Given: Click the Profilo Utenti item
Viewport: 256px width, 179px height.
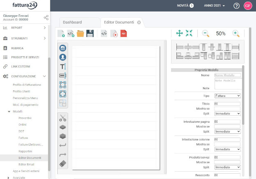Looking at the screenshot, I should point(21,92).
